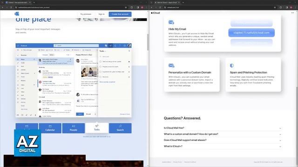Reload the Outlook browser page
The height and width of the screenshot is (167, 298).
[x=11, y=7]
